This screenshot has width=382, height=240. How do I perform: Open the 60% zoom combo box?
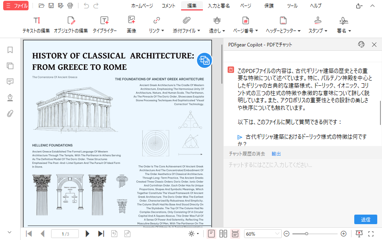(x=263, y=234)
